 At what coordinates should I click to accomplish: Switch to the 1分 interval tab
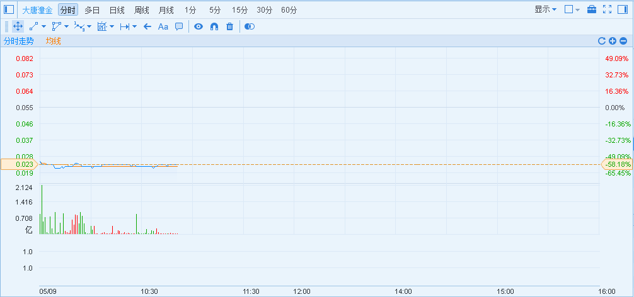(x=190, y=10)
